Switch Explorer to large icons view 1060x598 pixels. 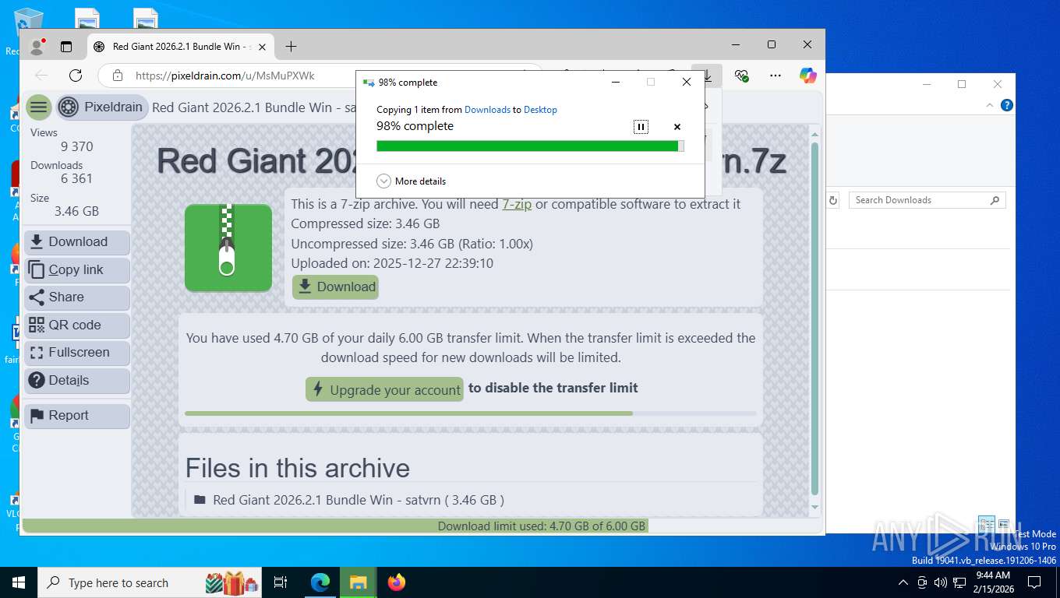[x=1004, y=524]
